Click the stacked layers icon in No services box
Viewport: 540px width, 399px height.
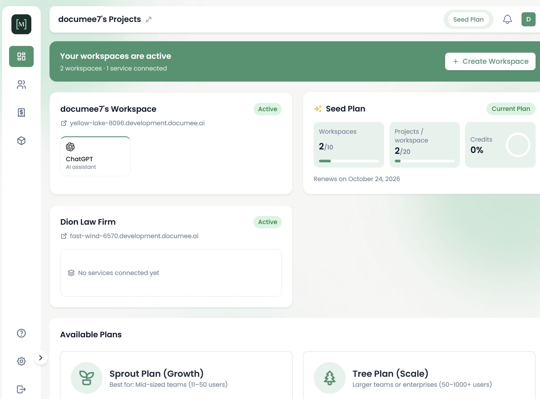[x=71, y=273]
